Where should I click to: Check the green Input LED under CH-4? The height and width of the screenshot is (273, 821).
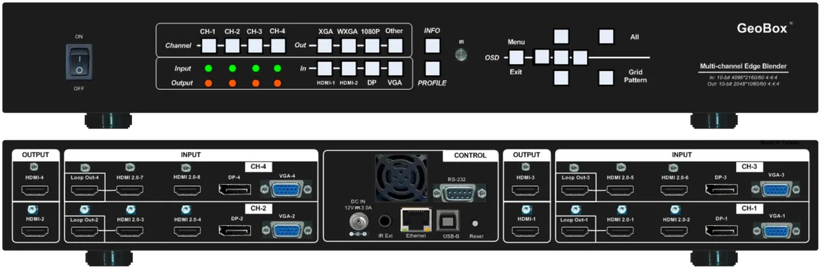(278, 69)
